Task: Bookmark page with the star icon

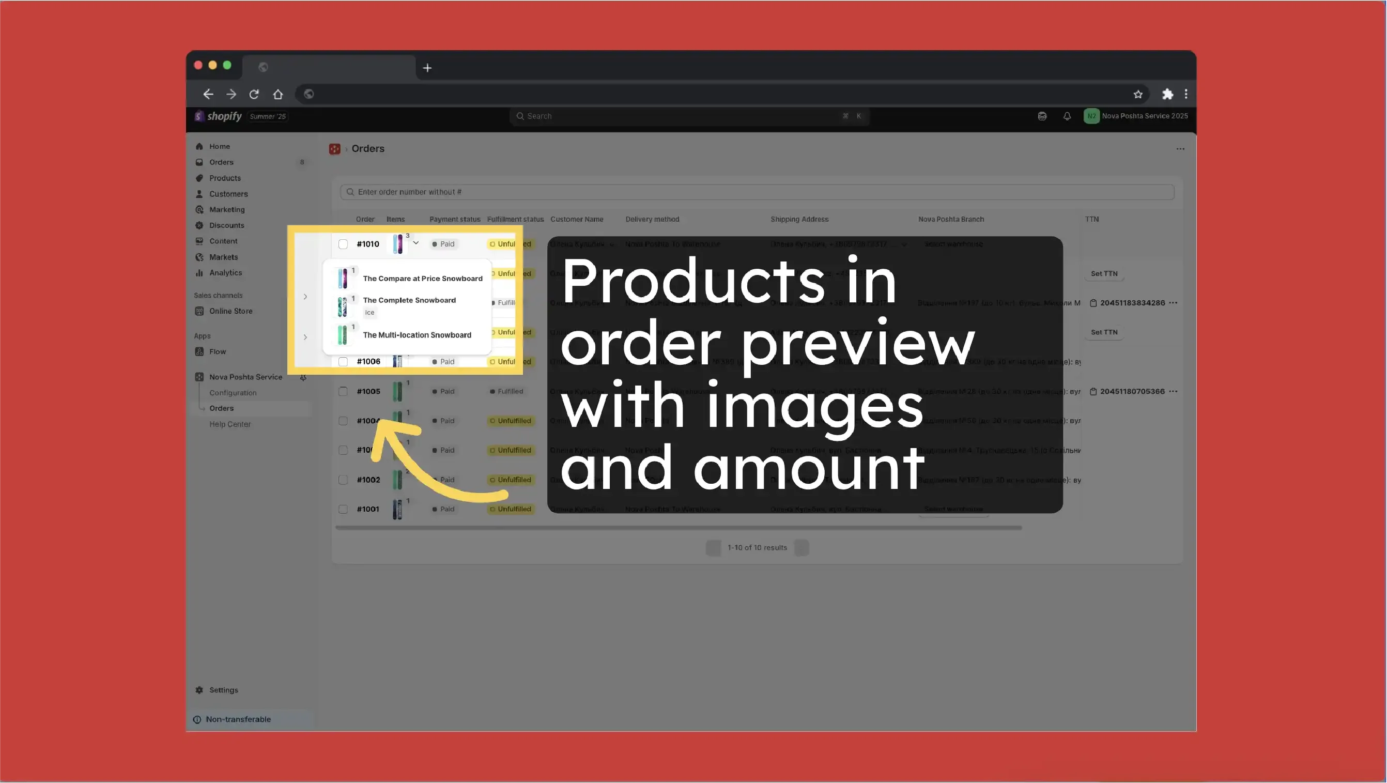Action: click(x=1138, y=94)
